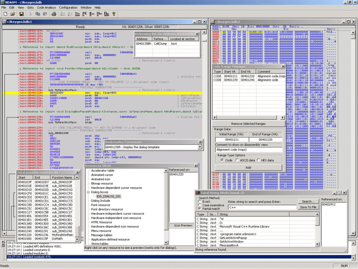The image size is (358, 269).
Task: Open the Goto menu
Action: point(30,8)
